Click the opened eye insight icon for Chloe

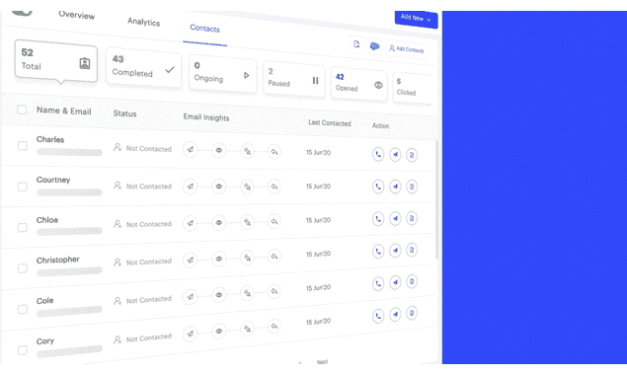point(219,223)
